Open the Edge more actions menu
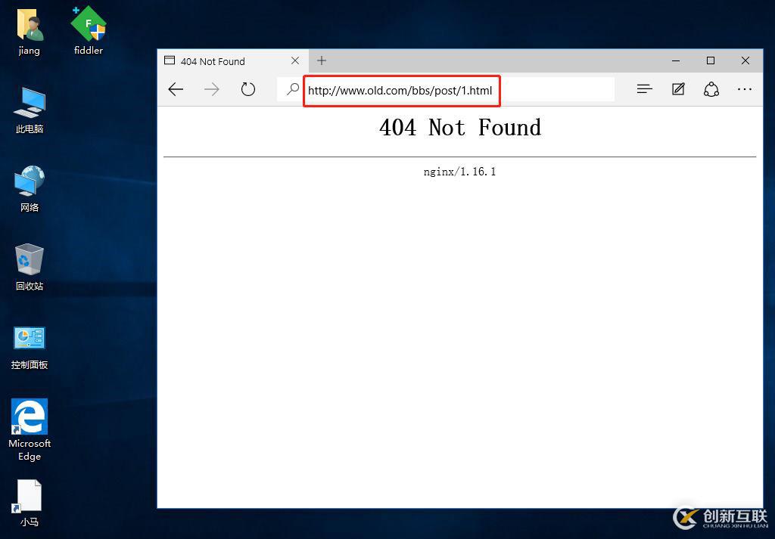Viewport: 775px width, 539px height. [x=745, y=89]
